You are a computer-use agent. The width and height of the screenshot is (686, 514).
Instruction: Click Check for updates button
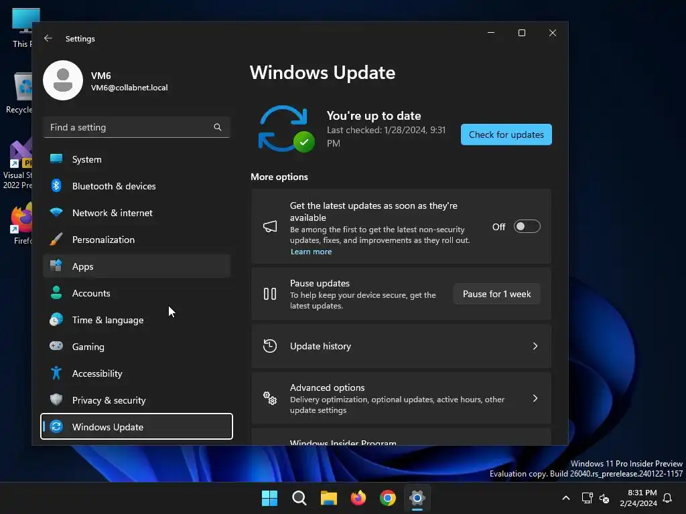pos(506,135)
